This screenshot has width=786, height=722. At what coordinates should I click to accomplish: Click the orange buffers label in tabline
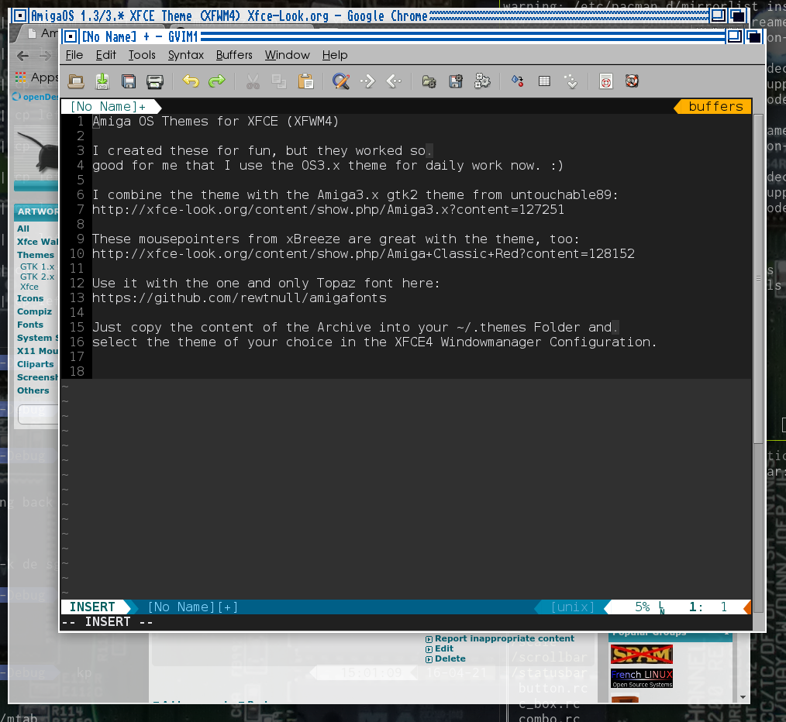click(x=715, y=106)
